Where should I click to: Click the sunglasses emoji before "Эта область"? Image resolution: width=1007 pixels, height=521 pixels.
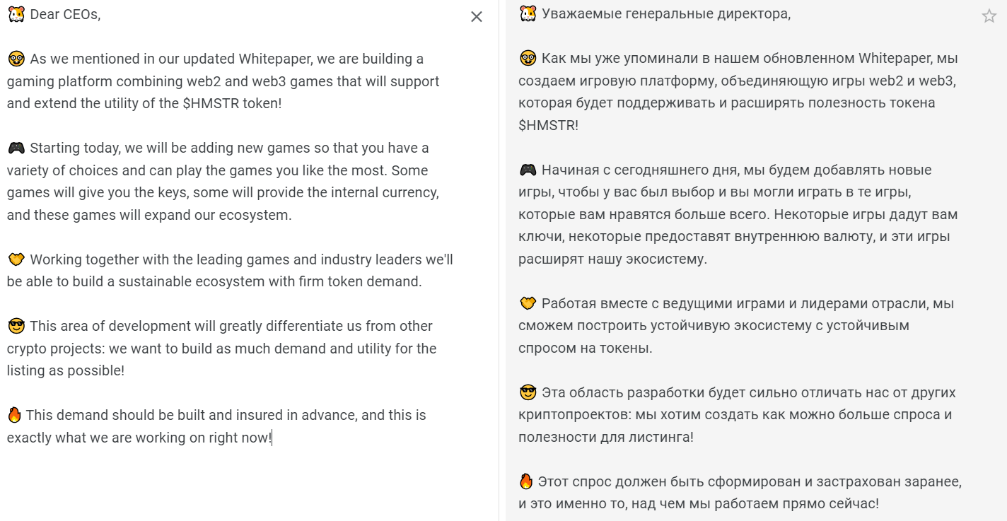(528, 392)
